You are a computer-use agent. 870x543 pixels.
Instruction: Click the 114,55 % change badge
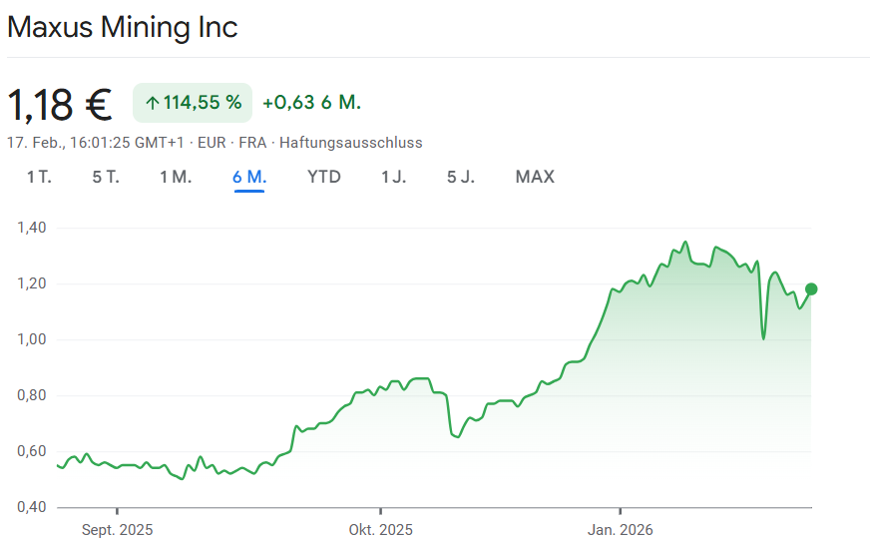click(193, 103)
